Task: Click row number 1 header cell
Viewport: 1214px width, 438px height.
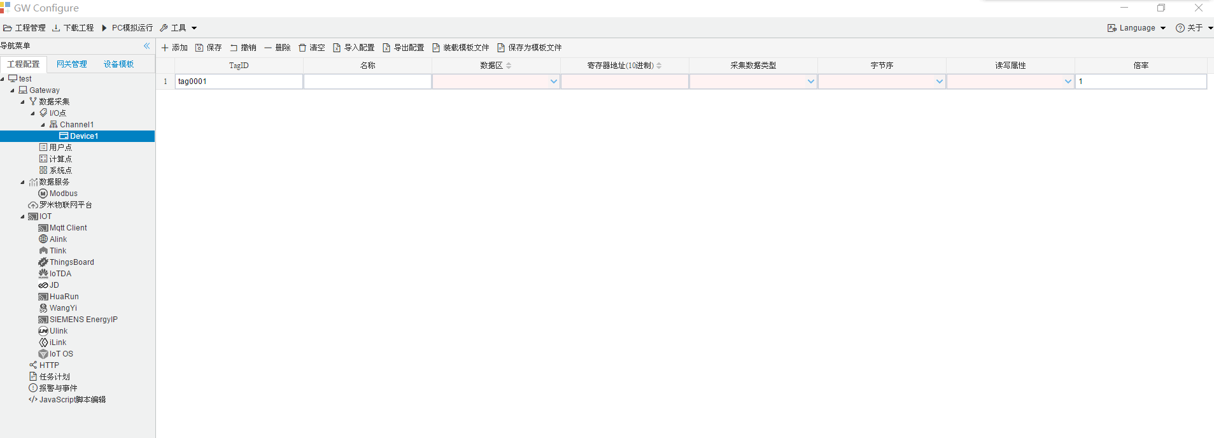Action: 166,81
